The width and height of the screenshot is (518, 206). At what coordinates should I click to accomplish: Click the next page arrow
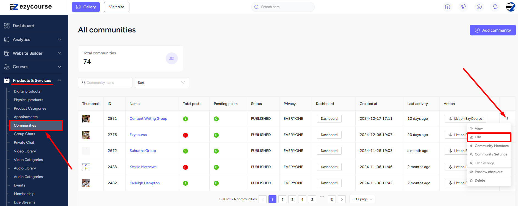tap(342, 199)
